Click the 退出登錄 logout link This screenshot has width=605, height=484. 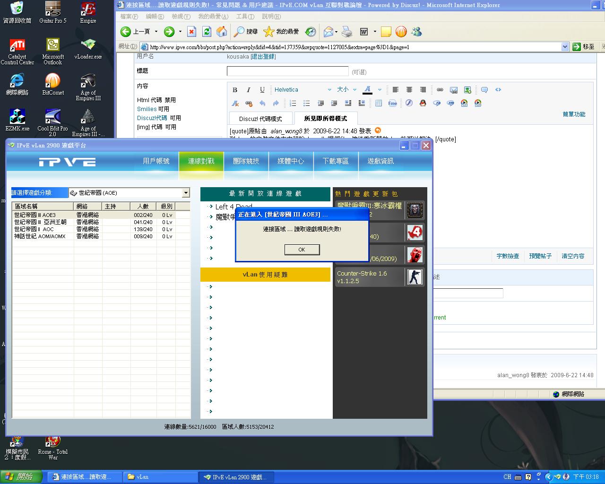click(x=263, y=57)
